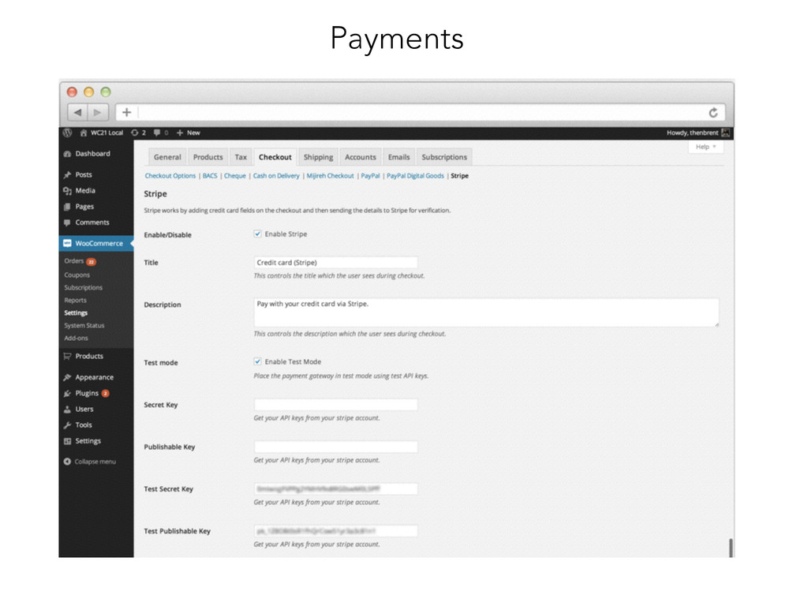
Task: Reload the page with refresh icon
Action: coord(713,112)
